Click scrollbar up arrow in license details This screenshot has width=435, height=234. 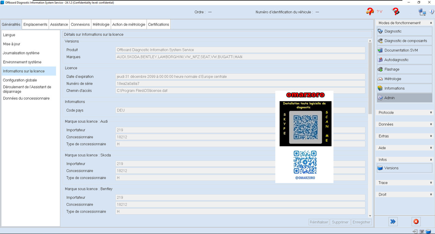pos(370,41)
